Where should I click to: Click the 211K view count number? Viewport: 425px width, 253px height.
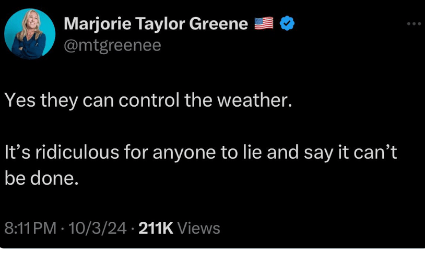click(x=156, y=228)
